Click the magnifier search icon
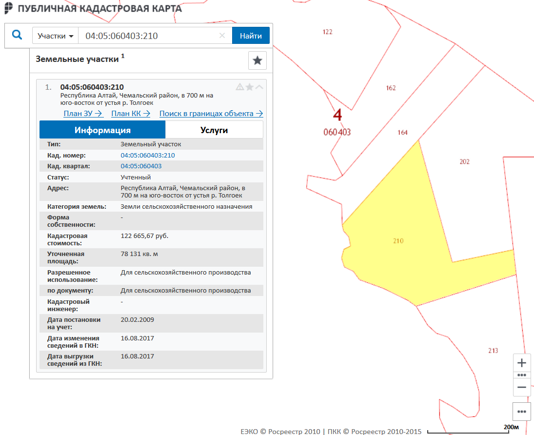This screenshot has height=435, width=534. (x=17, y=36)
